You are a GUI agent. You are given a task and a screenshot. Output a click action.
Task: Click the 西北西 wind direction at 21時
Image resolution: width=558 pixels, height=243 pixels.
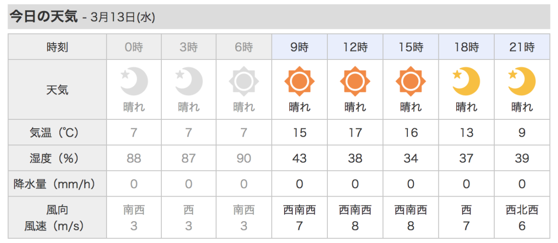pos(522,210)
